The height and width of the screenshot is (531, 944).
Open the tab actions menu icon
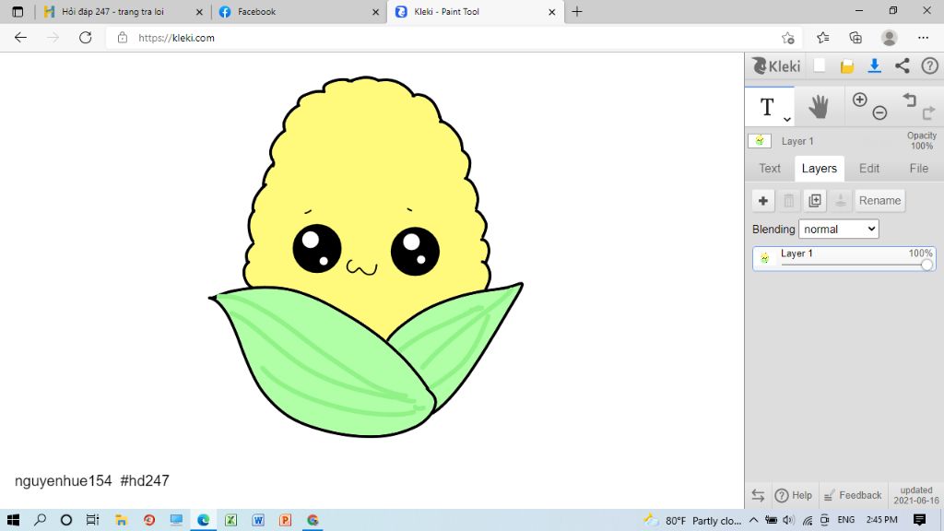pyautogui.click(x=18, y=11)
